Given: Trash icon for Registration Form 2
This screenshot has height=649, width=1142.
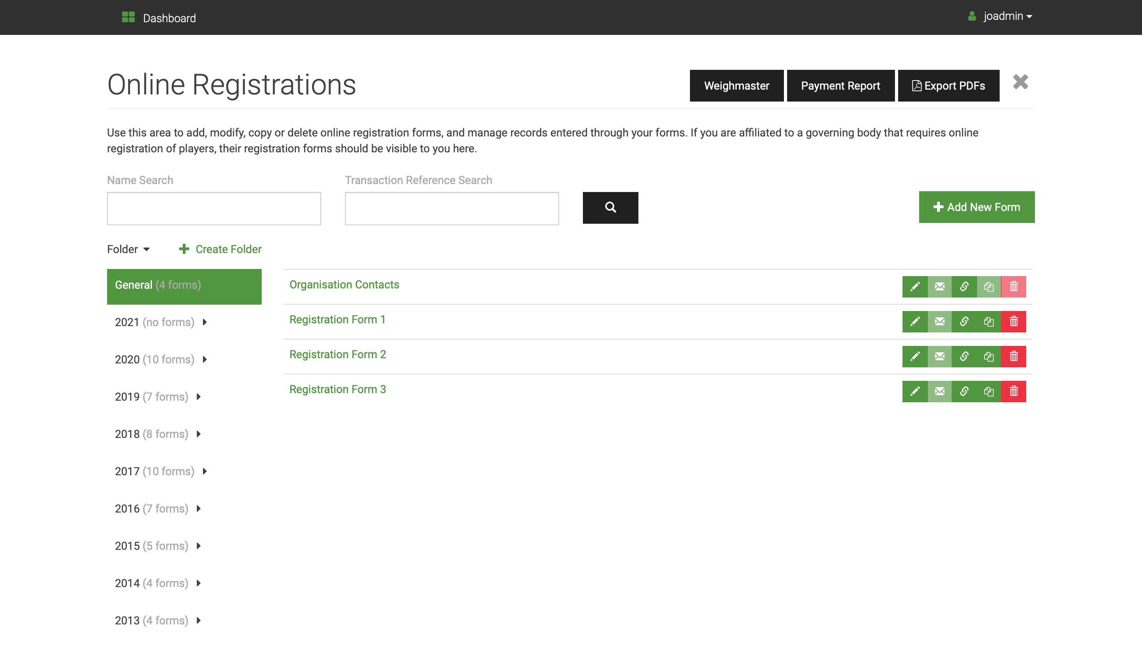Looking at the screenshot, I should [1014, 357].
